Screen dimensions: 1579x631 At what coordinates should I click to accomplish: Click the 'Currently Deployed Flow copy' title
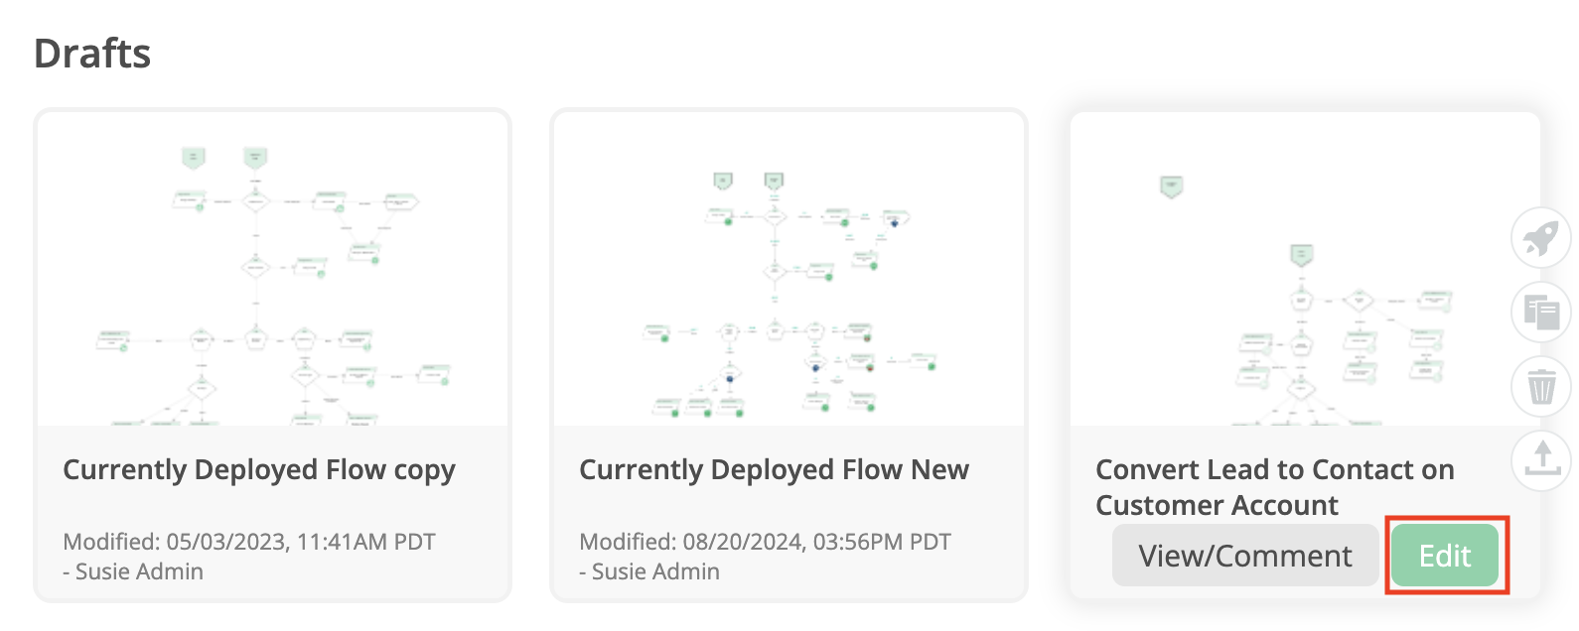tap(258, 470)
